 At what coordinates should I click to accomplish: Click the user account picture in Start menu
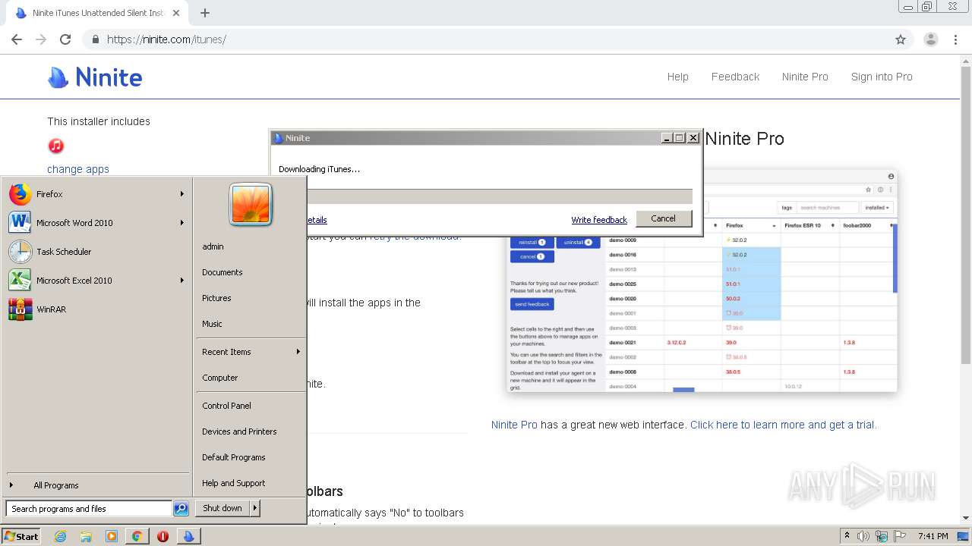[251, 205]
